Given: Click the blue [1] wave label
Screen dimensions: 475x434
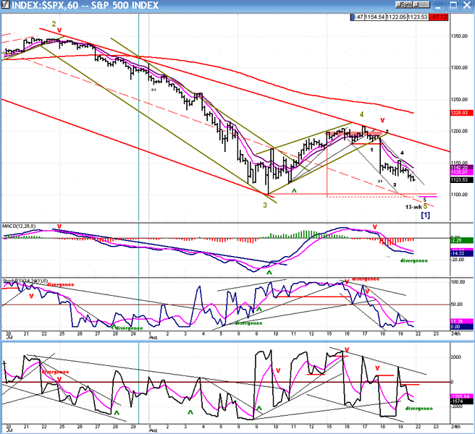Looking at the screenshot, I should 426,216.
